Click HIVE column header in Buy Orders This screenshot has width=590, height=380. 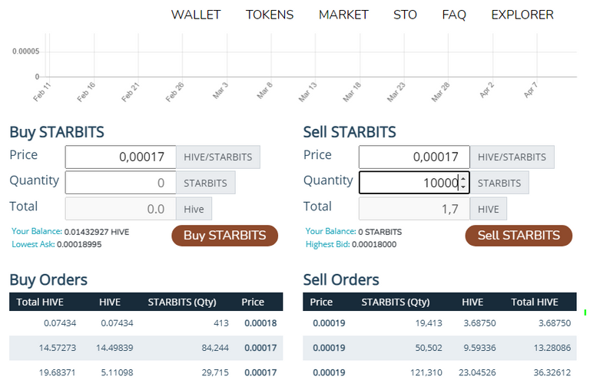[x=110, y=302]
